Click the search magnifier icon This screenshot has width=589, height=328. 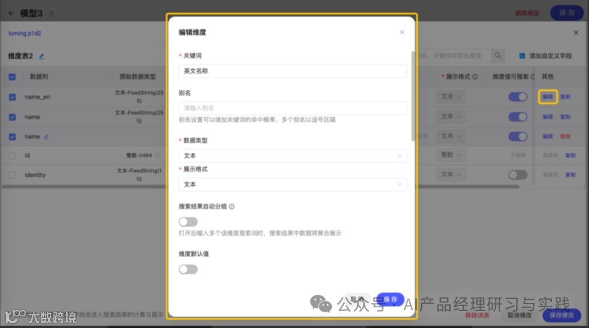498,56
